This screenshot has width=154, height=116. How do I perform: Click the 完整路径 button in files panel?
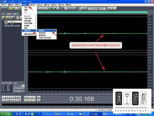pos(19,92)
